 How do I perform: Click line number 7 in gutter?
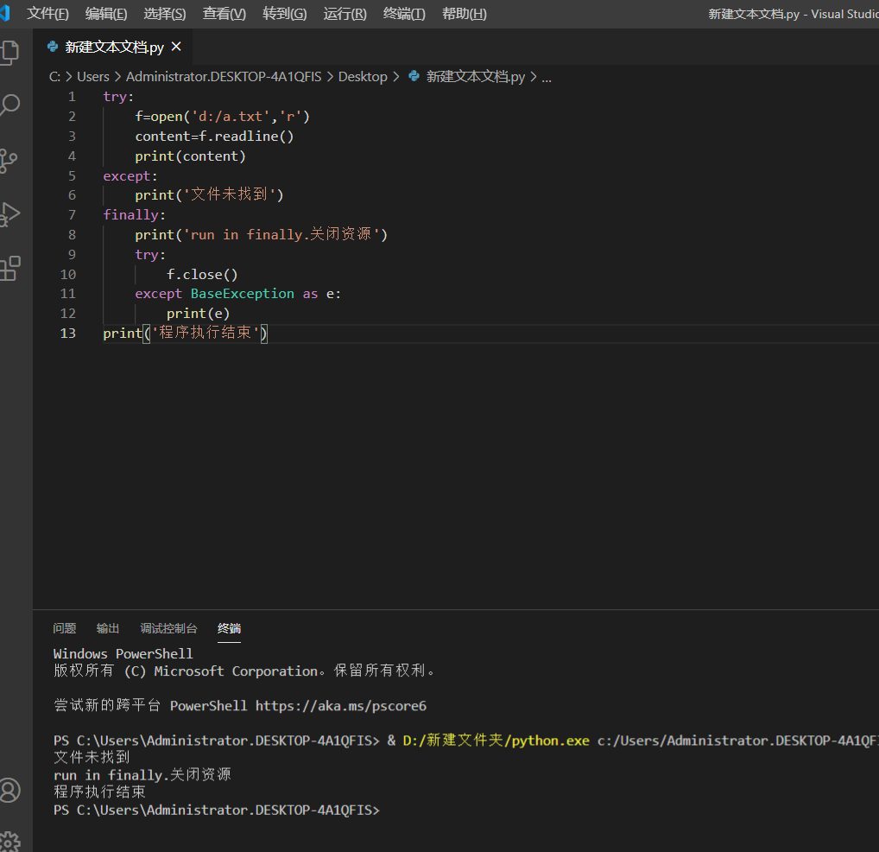click(72, 215)
